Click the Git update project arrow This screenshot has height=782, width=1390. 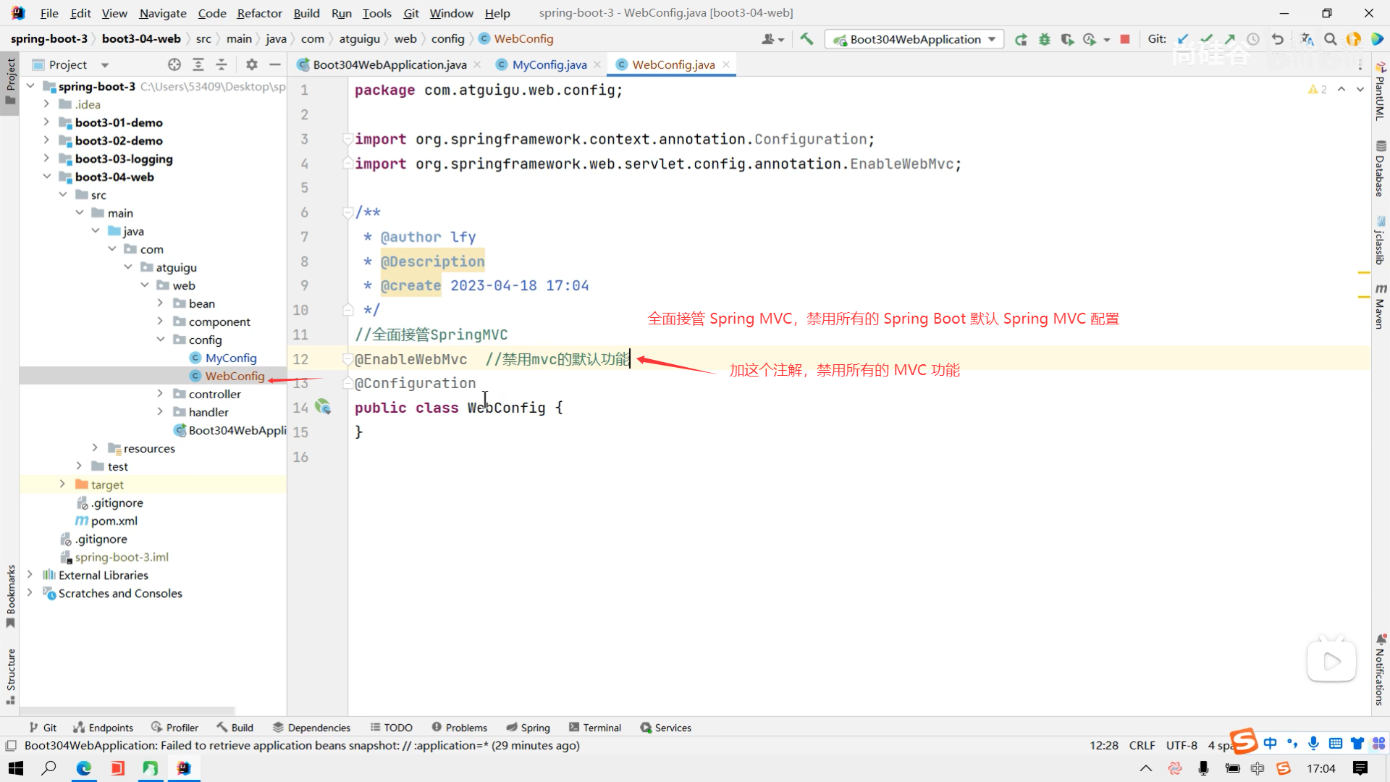click(1183, 39)
